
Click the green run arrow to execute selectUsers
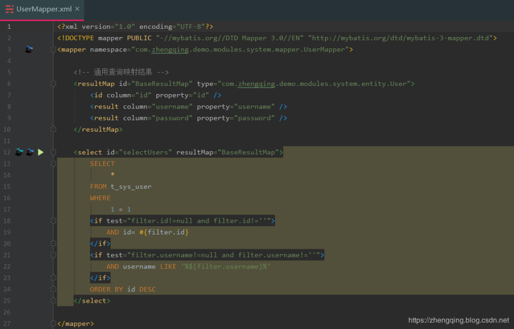41,152
